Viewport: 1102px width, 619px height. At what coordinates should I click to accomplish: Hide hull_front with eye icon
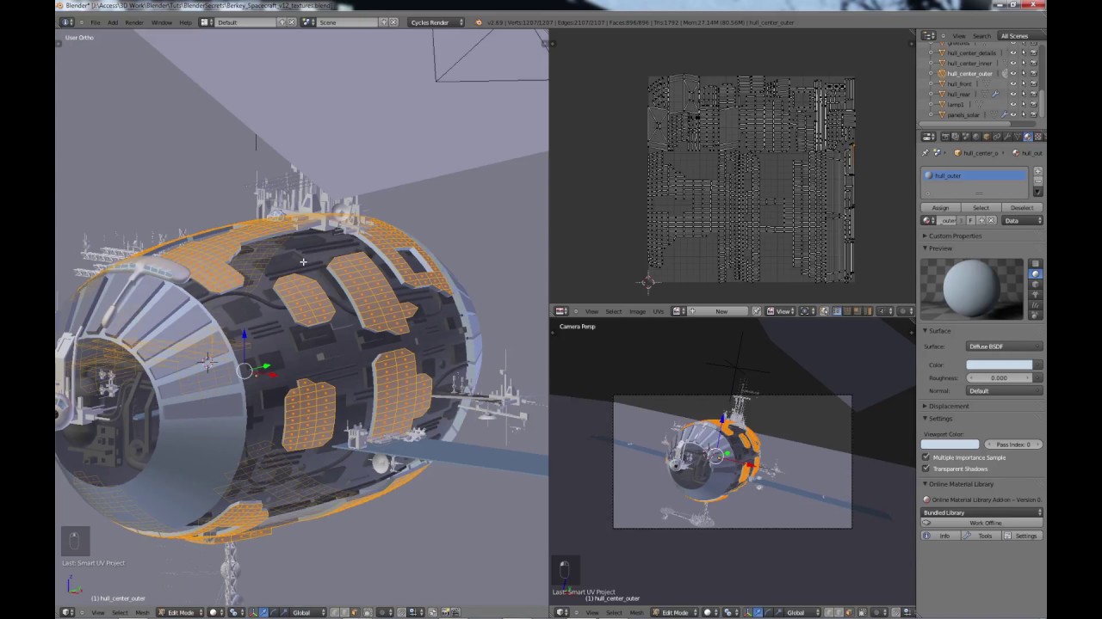pyautogui.click(x=1013, y=83)
